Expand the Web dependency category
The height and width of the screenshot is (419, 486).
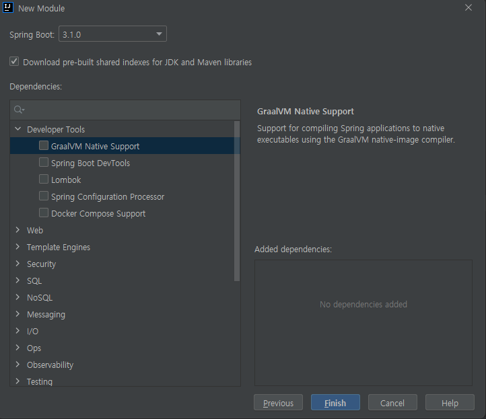pos(18,230)
